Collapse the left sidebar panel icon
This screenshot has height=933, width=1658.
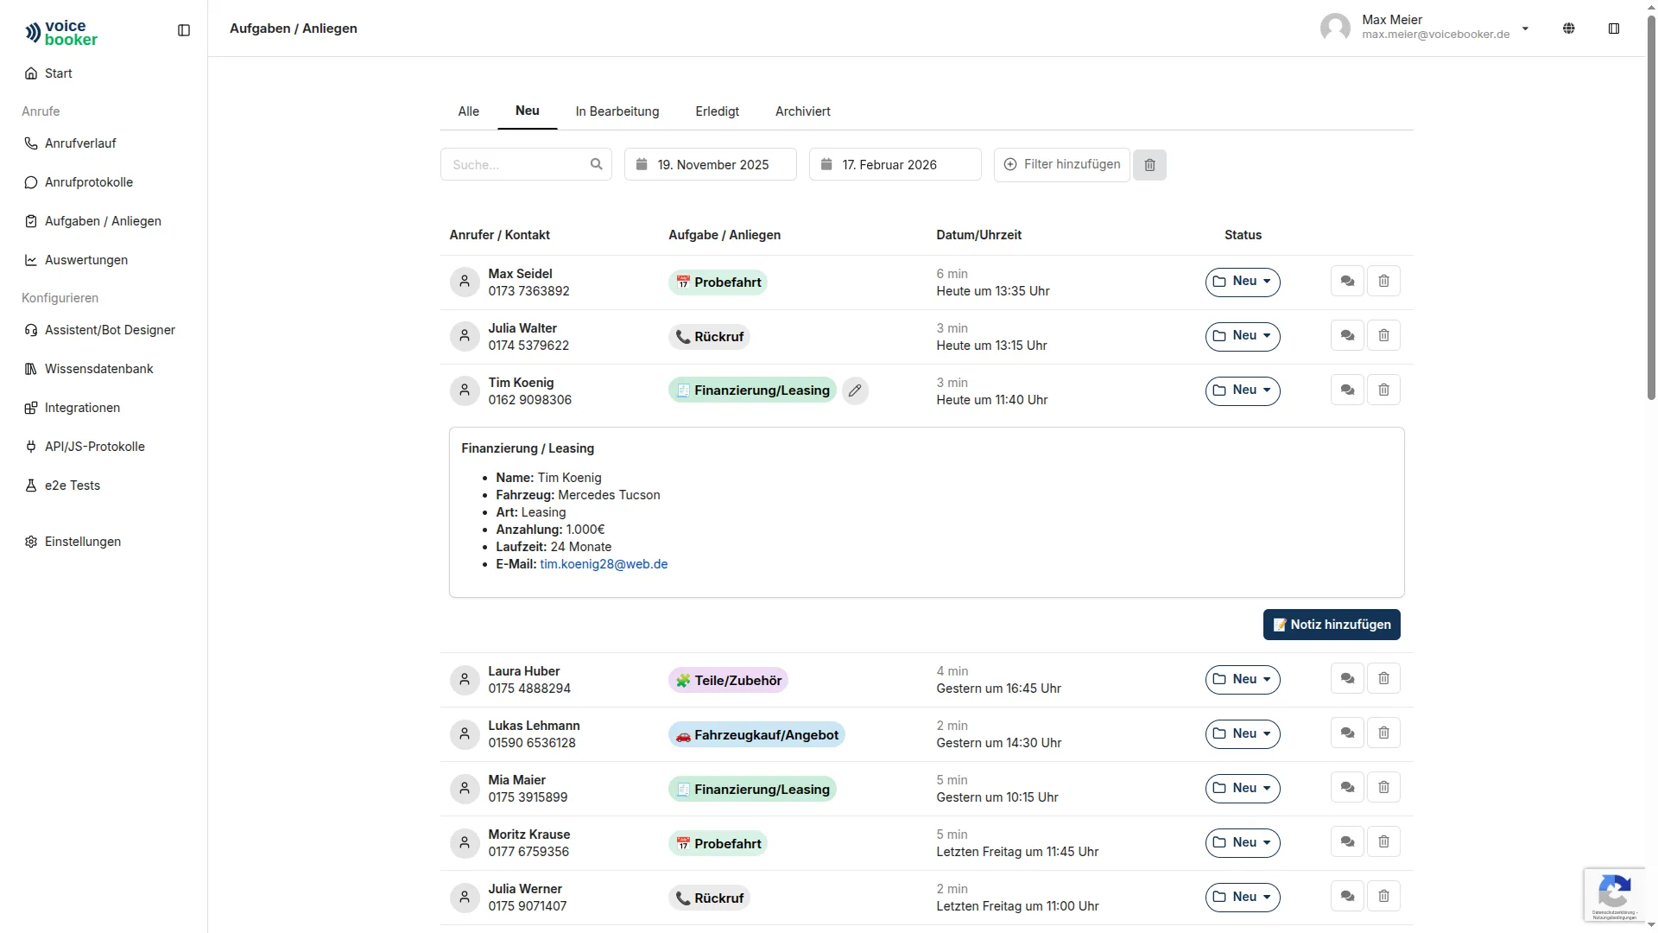(184, 30)
